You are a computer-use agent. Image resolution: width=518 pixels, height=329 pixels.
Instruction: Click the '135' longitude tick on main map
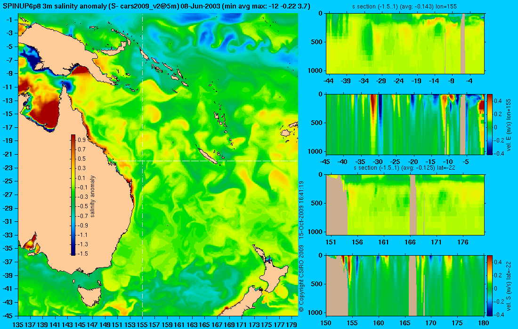coord(18,325)
